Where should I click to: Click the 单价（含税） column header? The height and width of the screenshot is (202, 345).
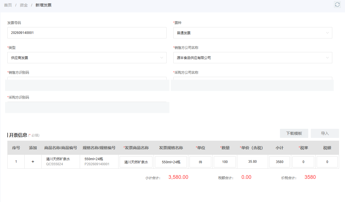(x=251, y=148)
